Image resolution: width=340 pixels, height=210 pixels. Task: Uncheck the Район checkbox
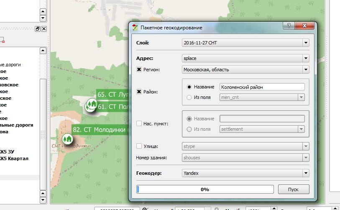(x=139, y=92)
